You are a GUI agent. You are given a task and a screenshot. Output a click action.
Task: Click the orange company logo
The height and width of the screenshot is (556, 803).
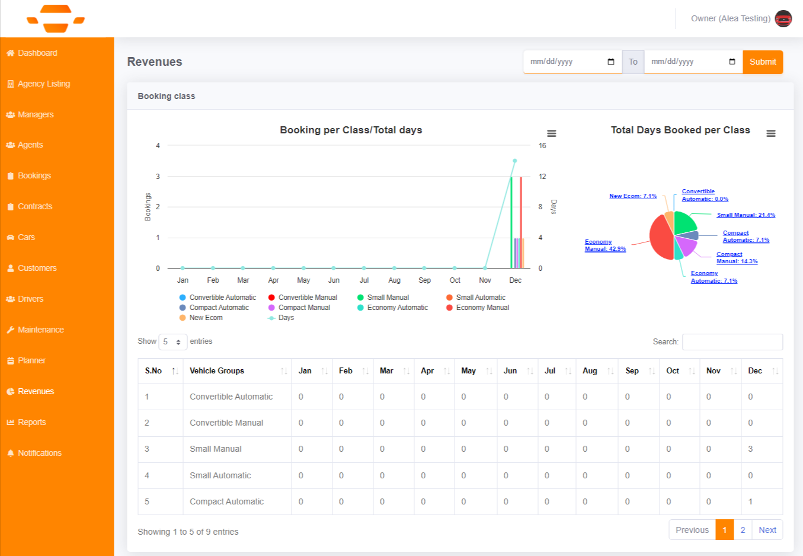[56, 18]
